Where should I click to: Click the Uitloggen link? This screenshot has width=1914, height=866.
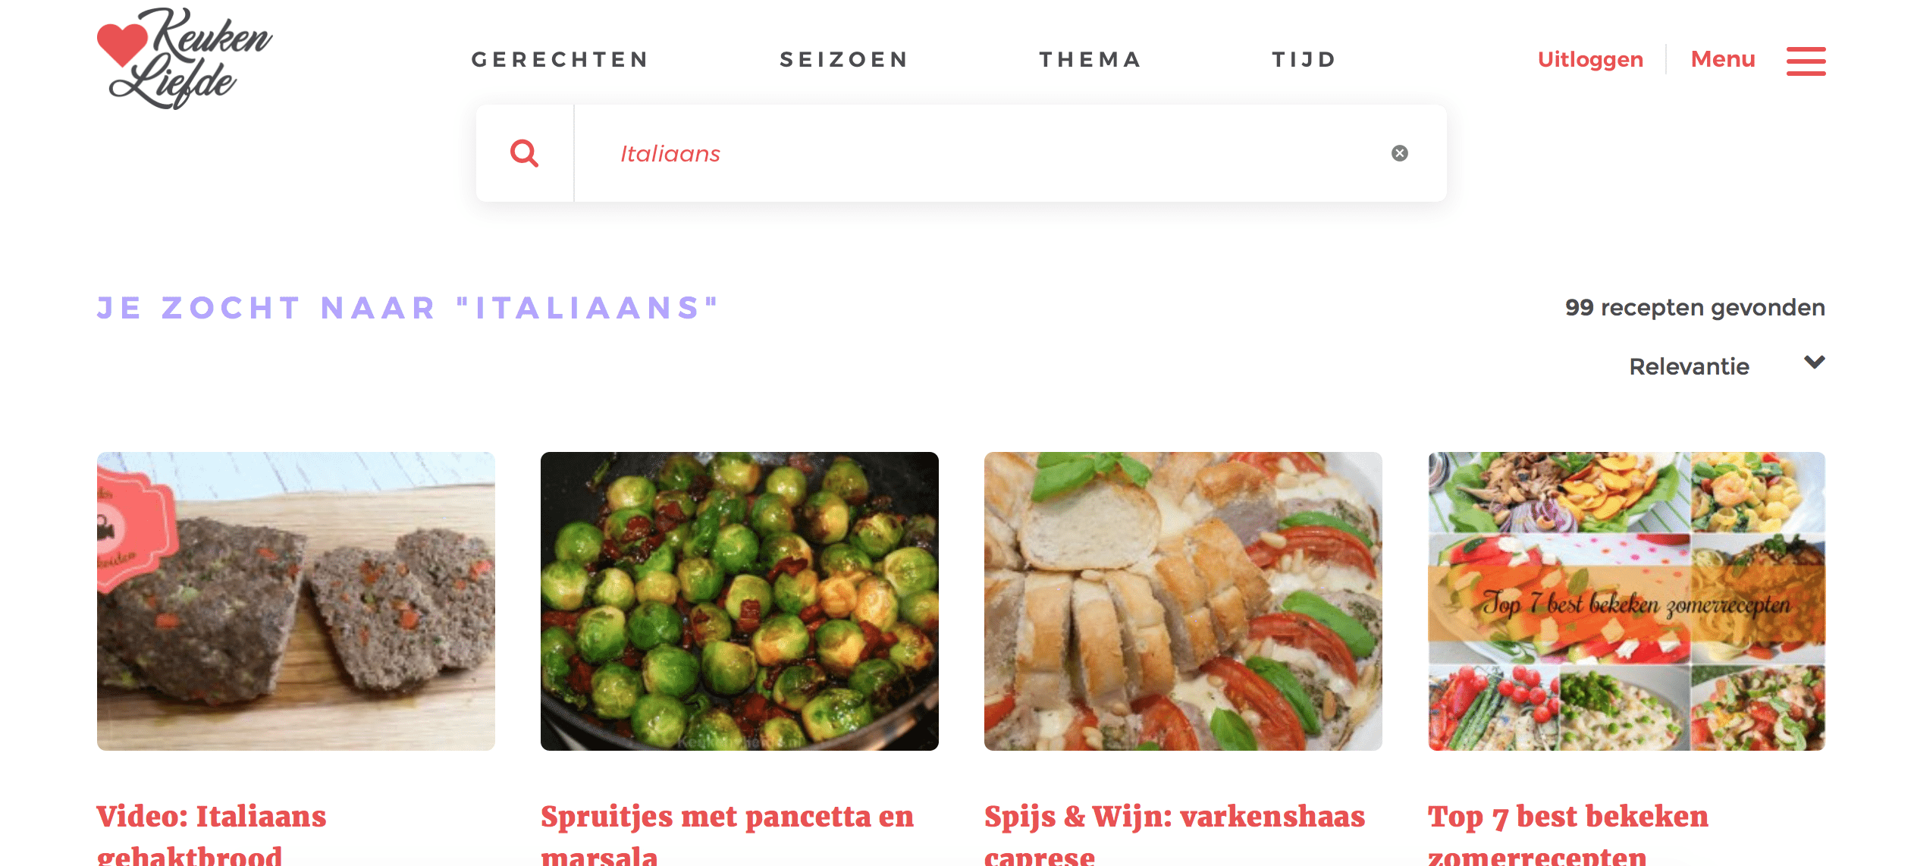click(1590, 59)
